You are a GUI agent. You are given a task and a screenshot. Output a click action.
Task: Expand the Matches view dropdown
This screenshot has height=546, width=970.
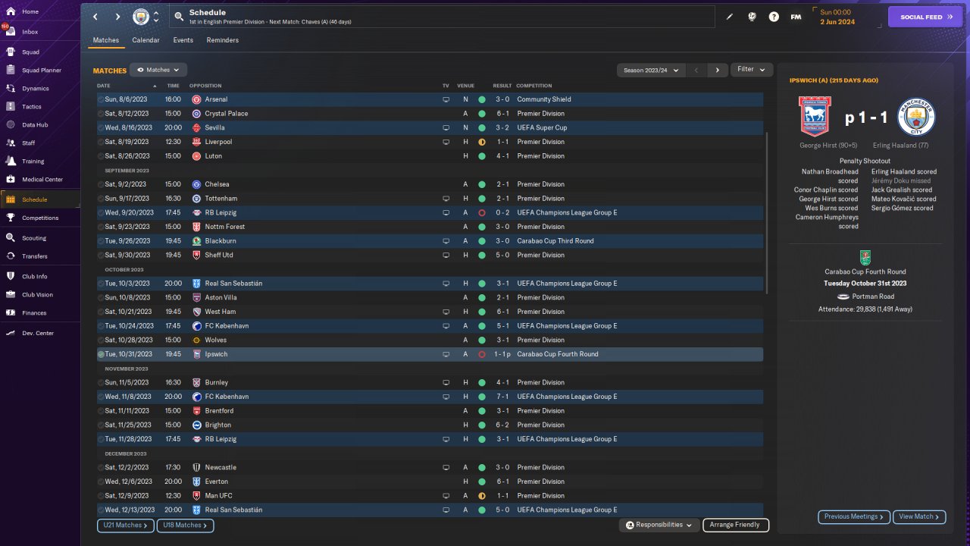tap(158, 70)
